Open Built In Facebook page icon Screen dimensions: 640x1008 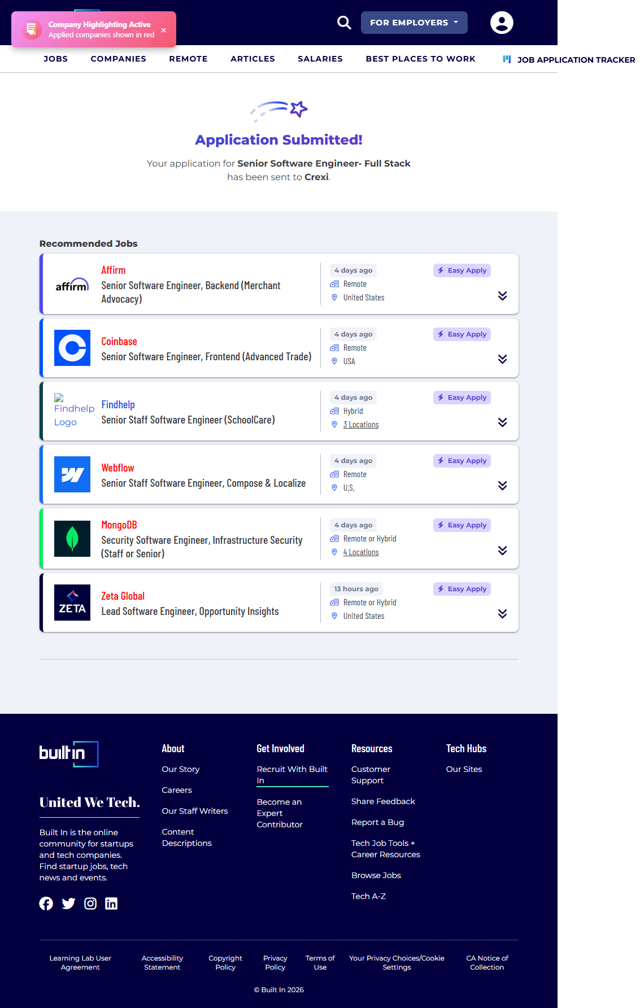click(46, 904)
